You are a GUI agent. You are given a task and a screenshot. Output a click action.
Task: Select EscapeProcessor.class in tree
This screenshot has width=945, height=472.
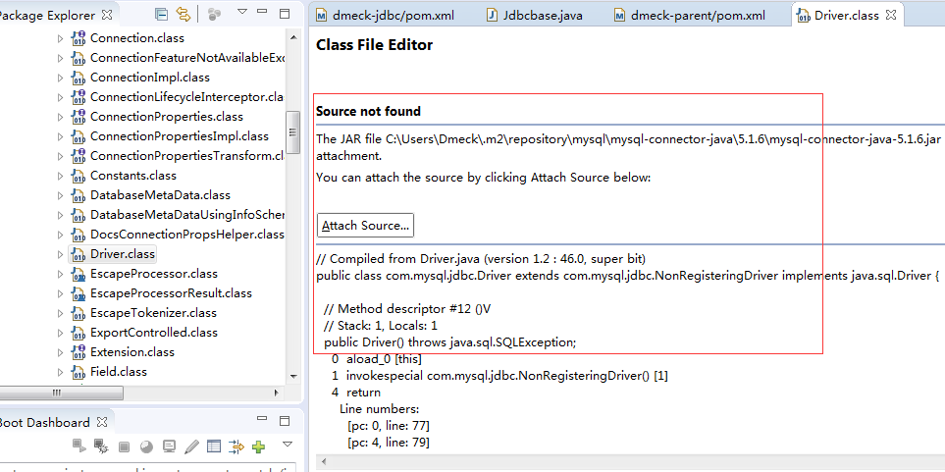[154, 274]
